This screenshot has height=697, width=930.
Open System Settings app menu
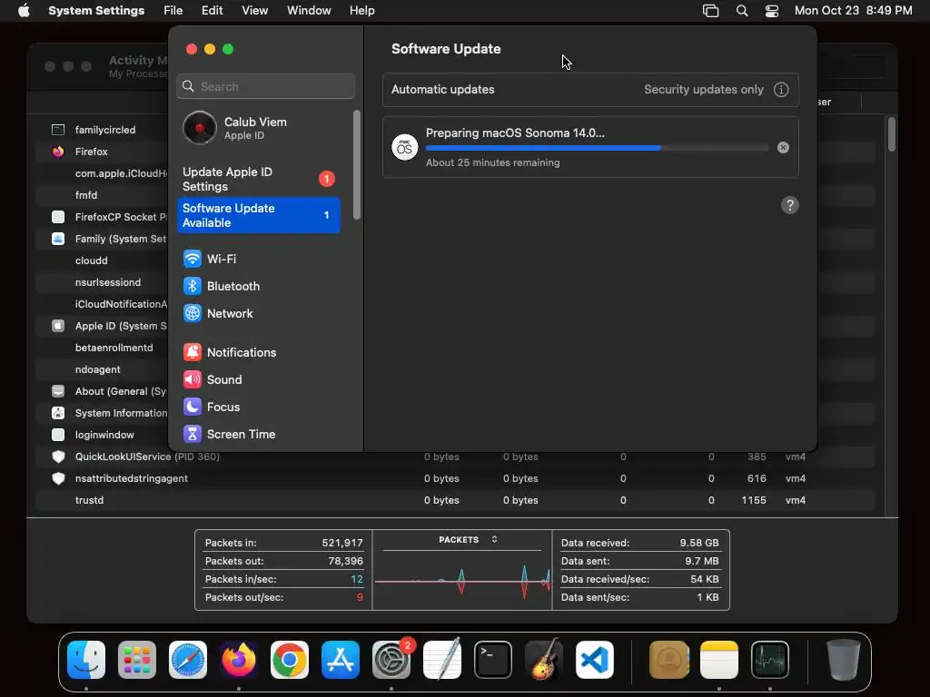(x=96, y=11)
